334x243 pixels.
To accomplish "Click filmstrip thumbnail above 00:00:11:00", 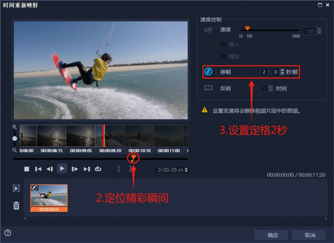I will click(168, 136).
